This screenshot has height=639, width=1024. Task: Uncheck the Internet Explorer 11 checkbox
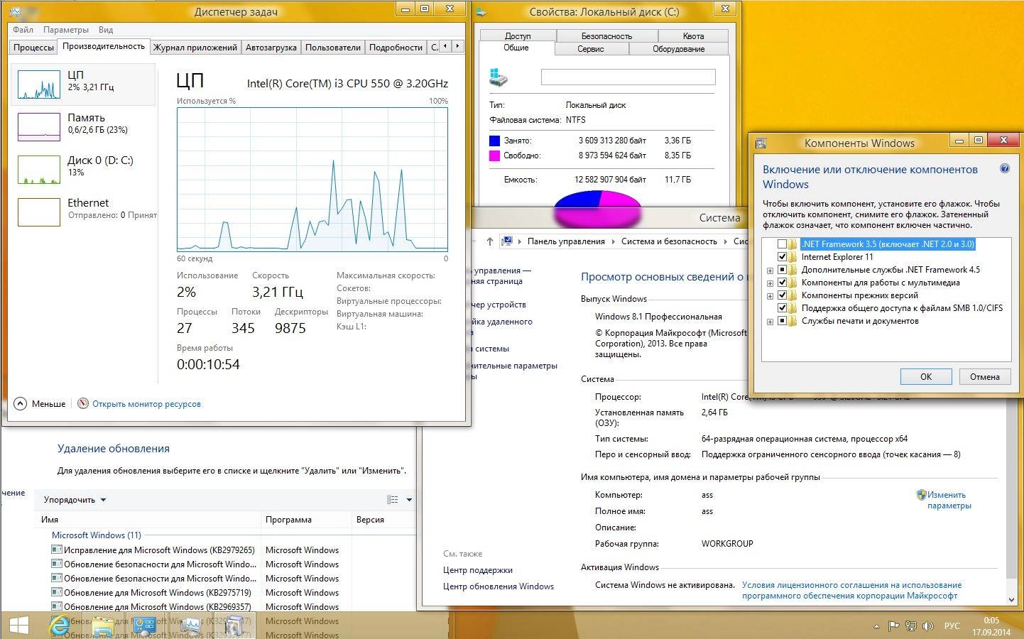782,257
